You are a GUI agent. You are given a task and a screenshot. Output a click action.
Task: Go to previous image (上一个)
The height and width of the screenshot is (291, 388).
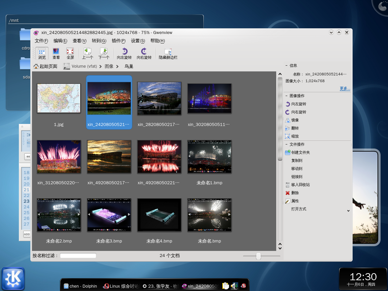click(x=88, y=54)
